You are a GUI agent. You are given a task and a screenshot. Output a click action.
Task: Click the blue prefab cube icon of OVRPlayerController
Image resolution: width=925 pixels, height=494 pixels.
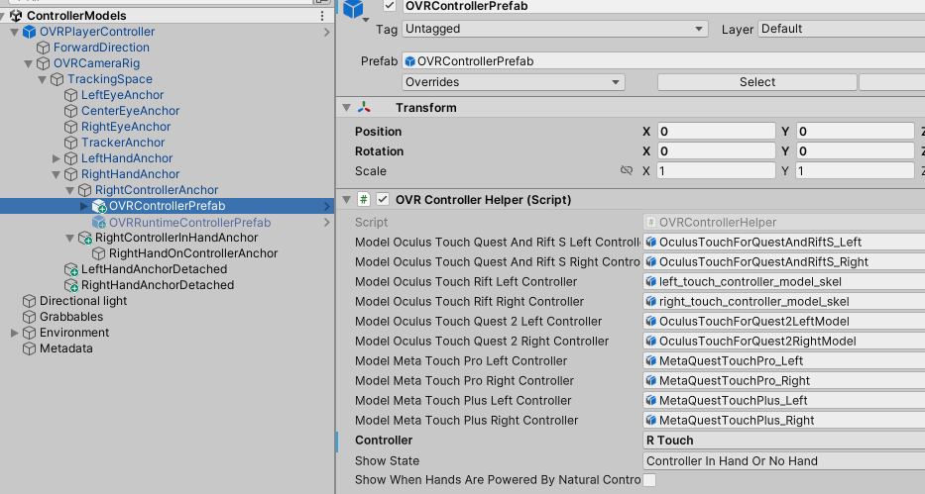coord(29,32)
